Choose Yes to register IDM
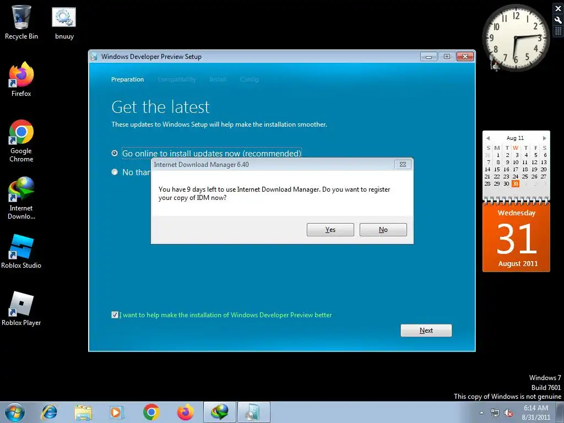This screenshot has height=423, width=564. (330, 230)
